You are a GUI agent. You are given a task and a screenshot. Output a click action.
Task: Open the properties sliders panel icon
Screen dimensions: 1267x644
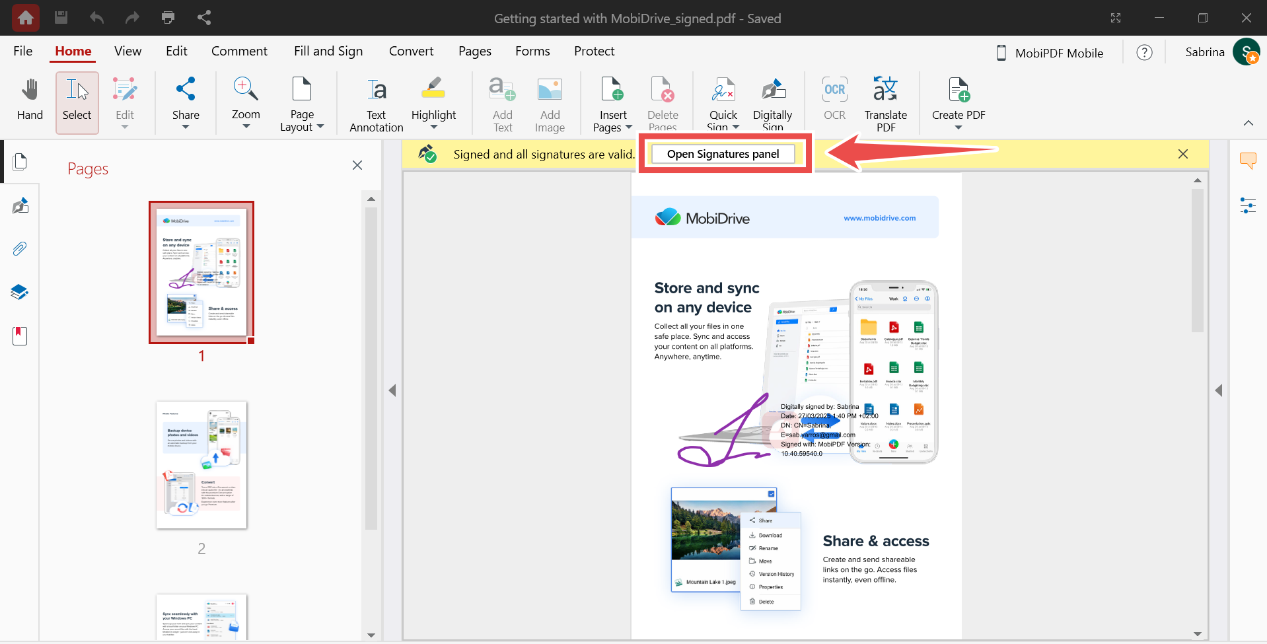coord(1248,205)
